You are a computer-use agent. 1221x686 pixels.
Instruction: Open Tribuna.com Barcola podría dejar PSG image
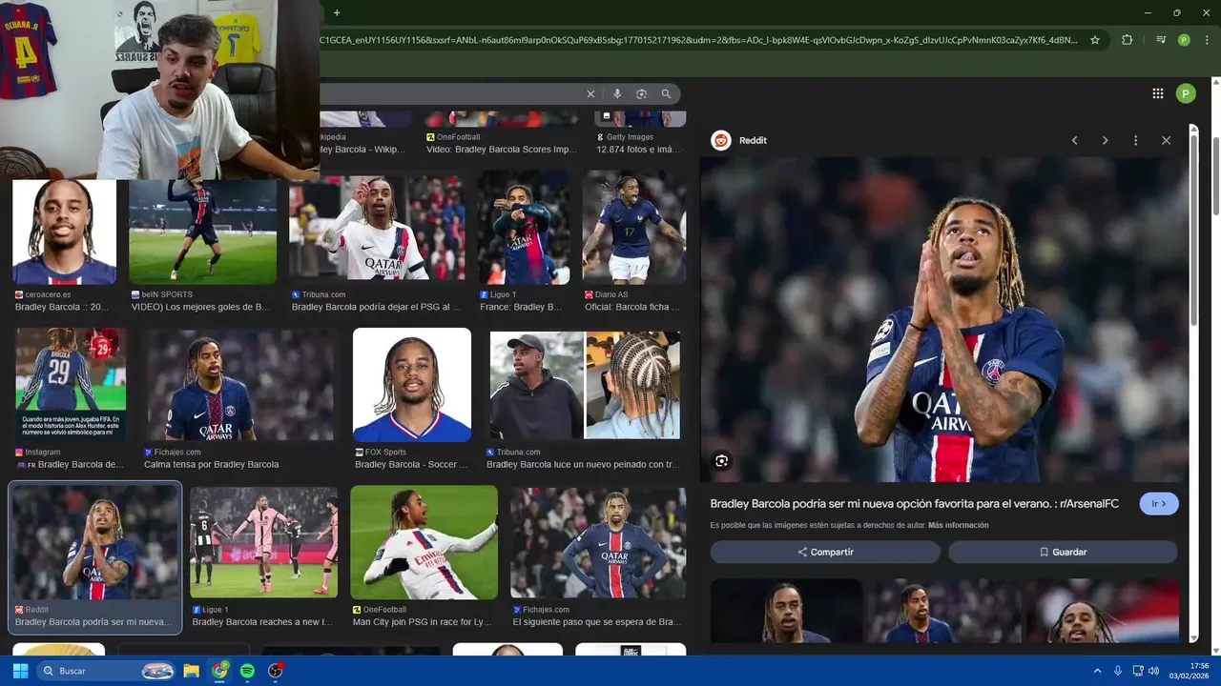point(377,226)
